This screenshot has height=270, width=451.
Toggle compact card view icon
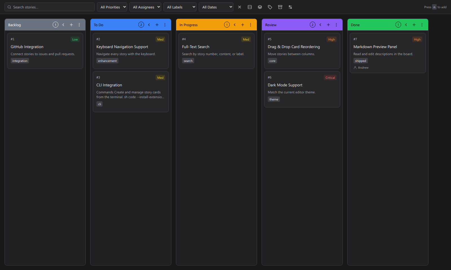tap(250, 7)
